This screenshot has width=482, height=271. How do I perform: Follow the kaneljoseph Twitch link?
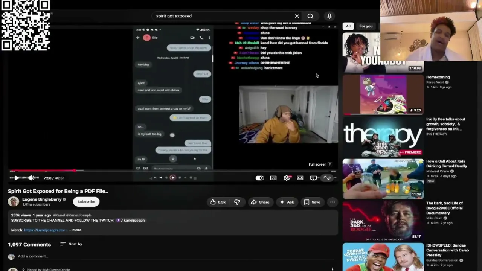pos(131,221)
